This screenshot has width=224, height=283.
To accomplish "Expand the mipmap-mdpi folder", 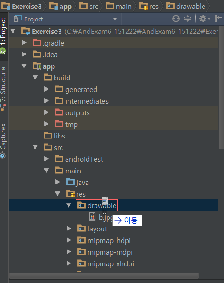I will [x=69, y=252].
